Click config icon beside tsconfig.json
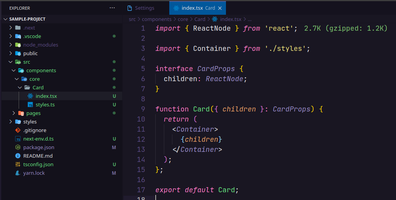The width and height of the screenshot is (396, 200). click(x=18, y=164)
